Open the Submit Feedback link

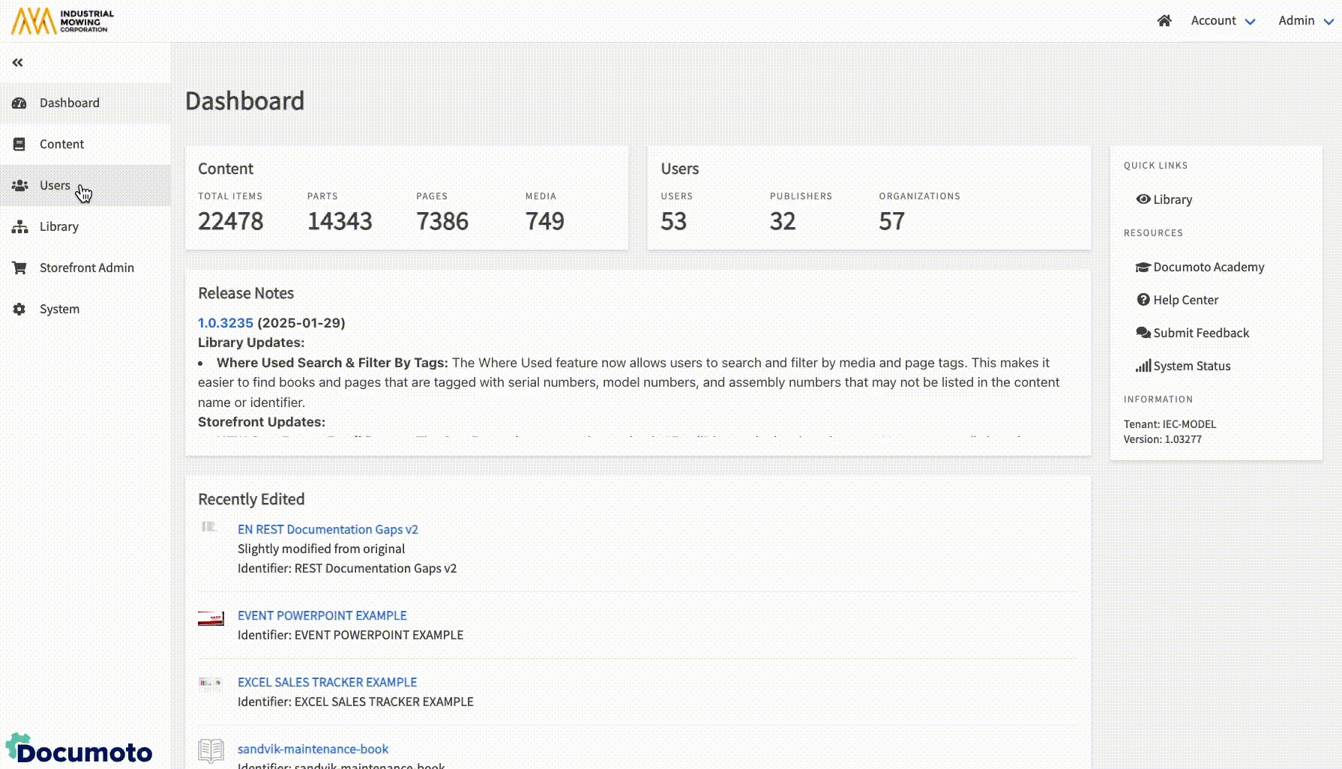coord(1200,333)
